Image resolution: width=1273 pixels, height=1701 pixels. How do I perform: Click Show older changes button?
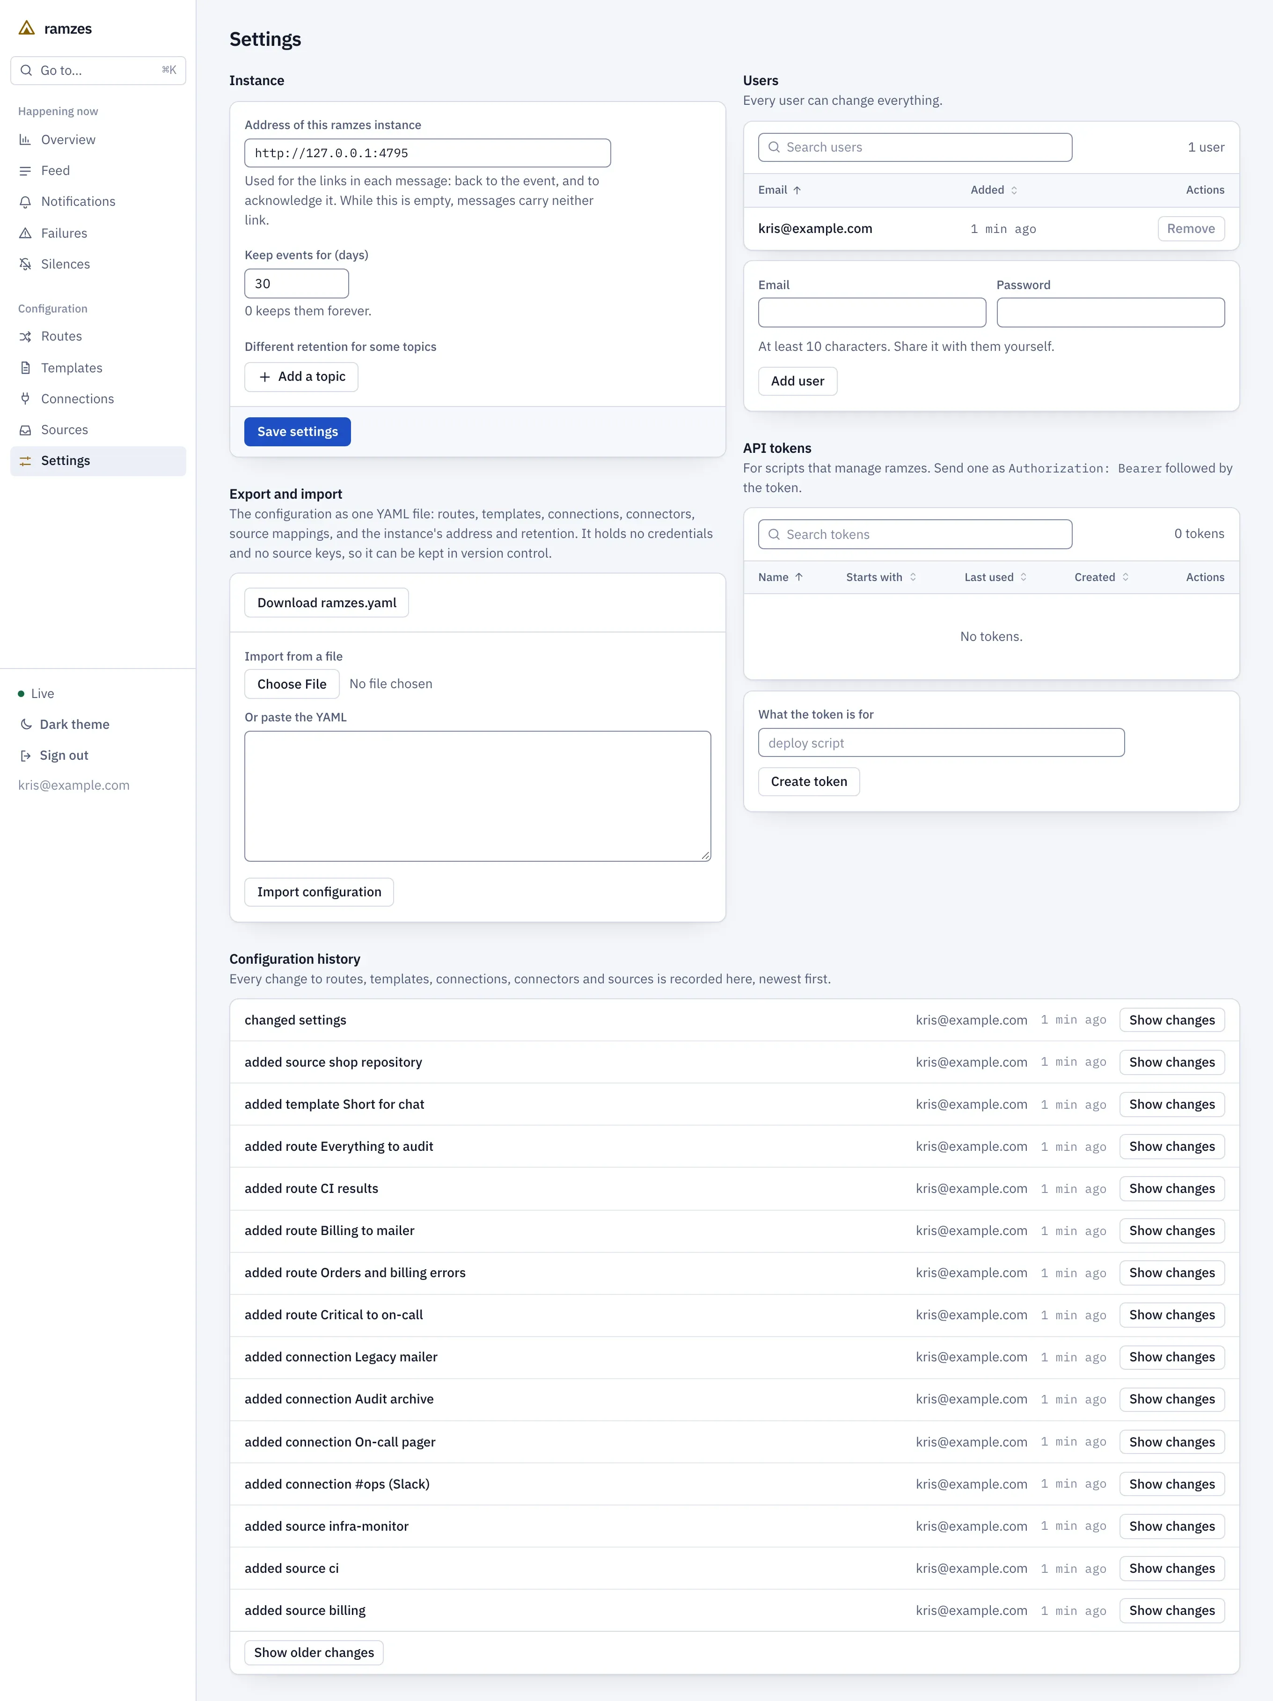(314, 1652)
